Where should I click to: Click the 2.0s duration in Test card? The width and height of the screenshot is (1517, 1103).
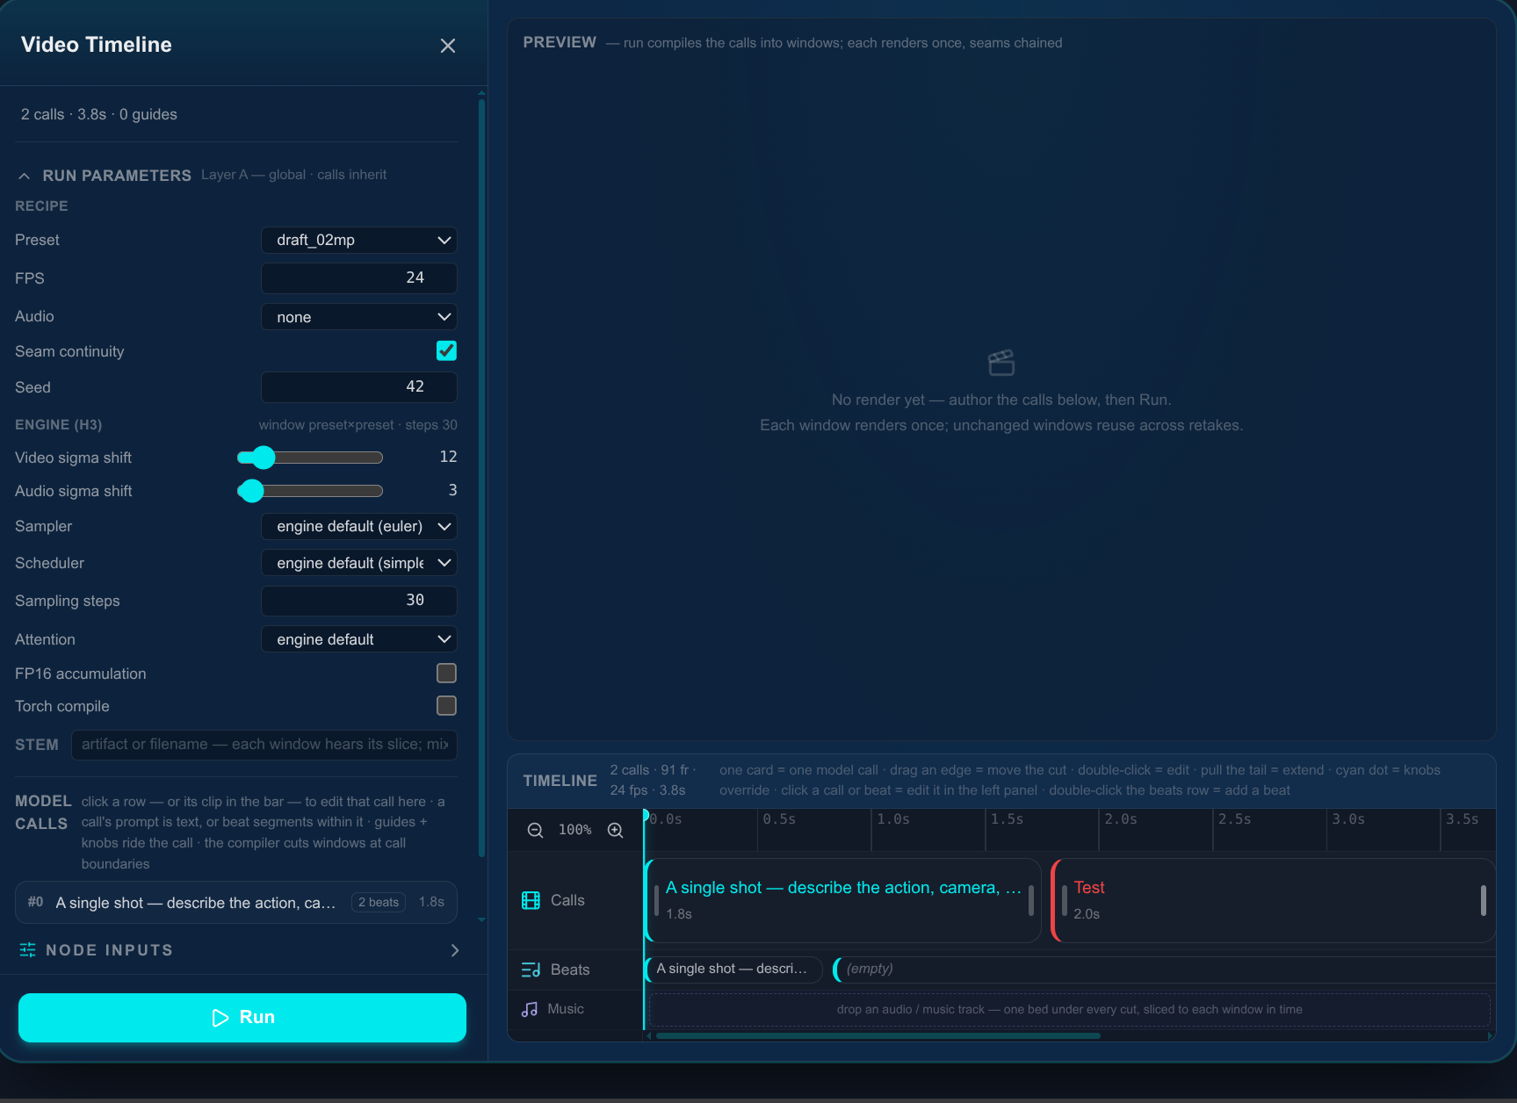tap(1087, 914)
